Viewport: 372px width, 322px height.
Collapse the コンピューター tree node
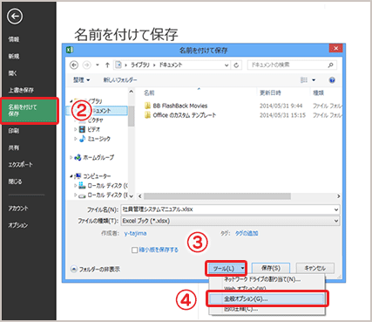click(x=71, y=176)
